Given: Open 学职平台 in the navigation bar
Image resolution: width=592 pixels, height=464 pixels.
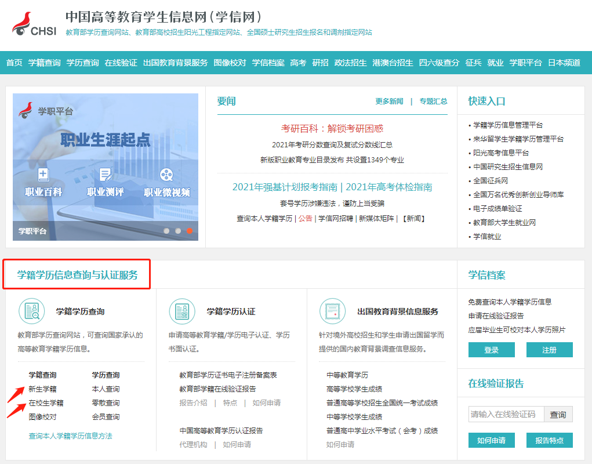Looking at the screenshot, I should click(525, 63).
